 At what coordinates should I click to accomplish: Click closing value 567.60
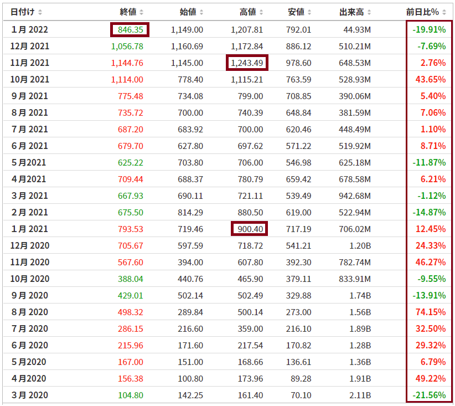[130, 262]
